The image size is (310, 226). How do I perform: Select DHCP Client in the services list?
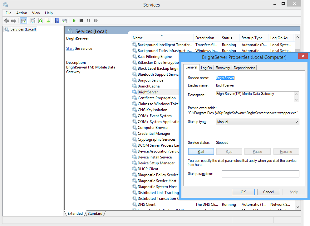click(x=148, y=169)
